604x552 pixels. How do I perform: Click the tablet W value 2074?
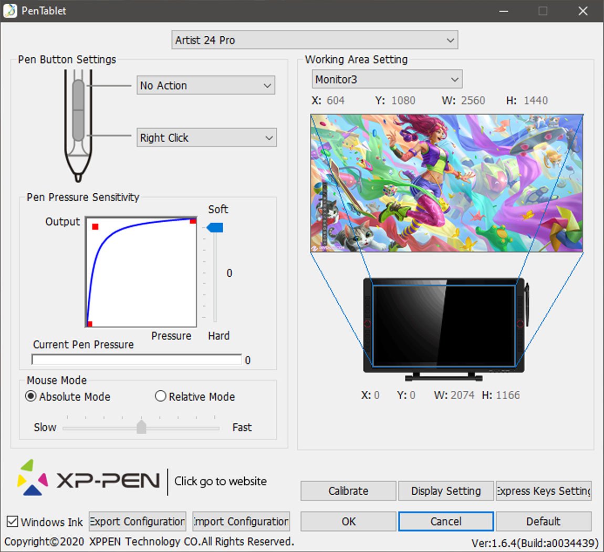[462, 395]
